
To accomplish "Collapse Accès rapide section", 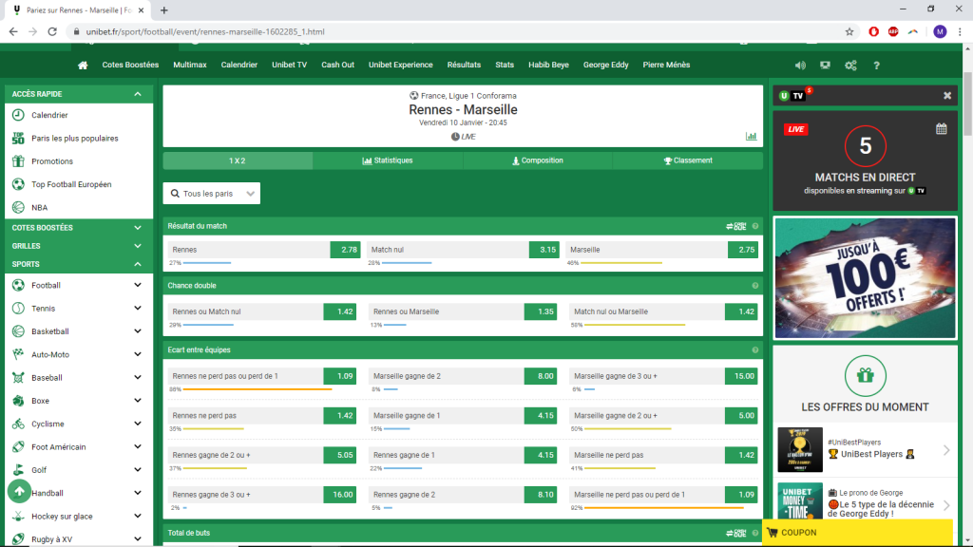I will (138, 94).
